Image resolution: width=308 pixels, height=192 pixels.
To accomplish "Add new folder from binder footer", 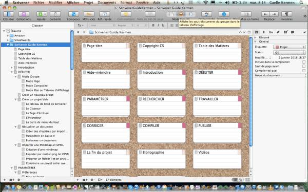I will point(12,180).
